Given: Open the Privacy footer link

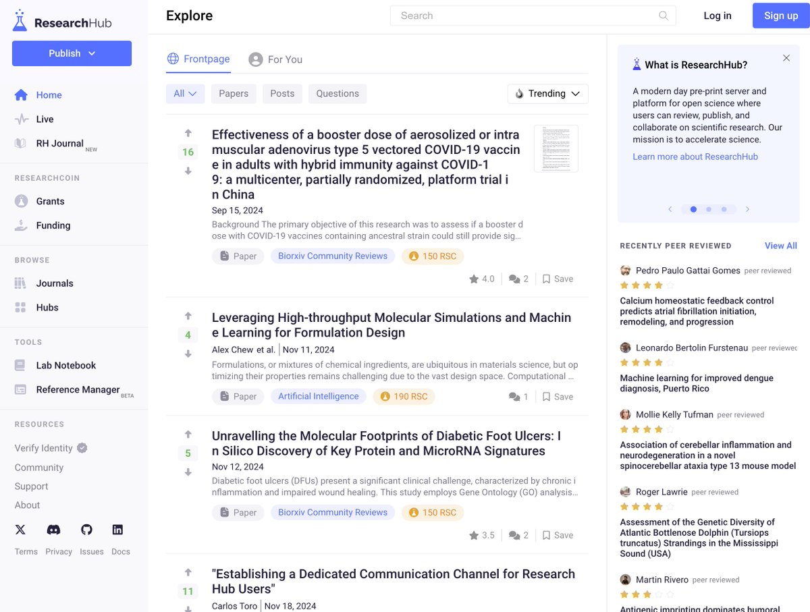Looking at the screenshot, I should coord(59,551).
